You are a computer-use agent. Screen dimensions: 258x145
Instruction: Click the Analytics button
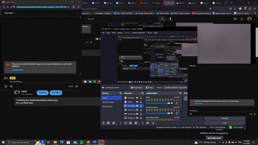click(42, 93)
